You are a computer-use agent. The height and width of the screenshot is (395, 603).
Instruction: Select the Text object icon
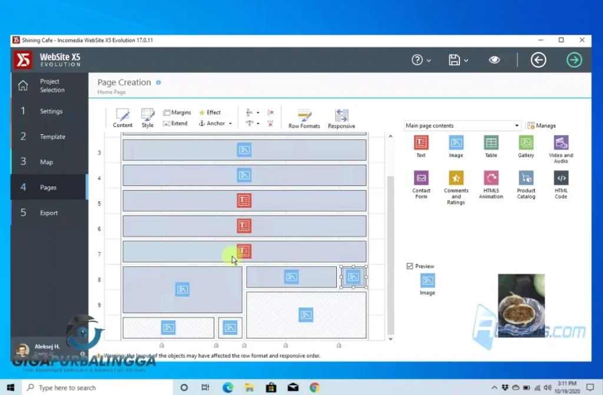[420, 143]
